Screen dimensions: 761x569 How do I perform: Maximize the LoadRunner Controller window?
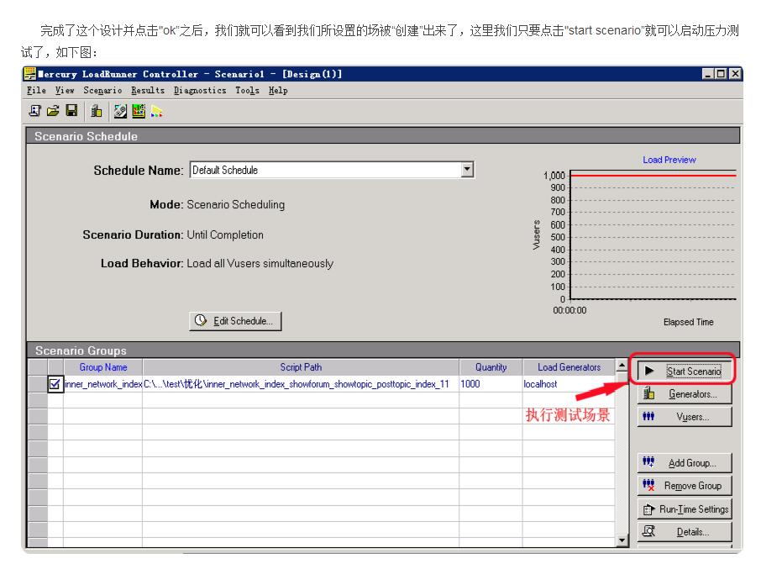(x=722, y=74)
